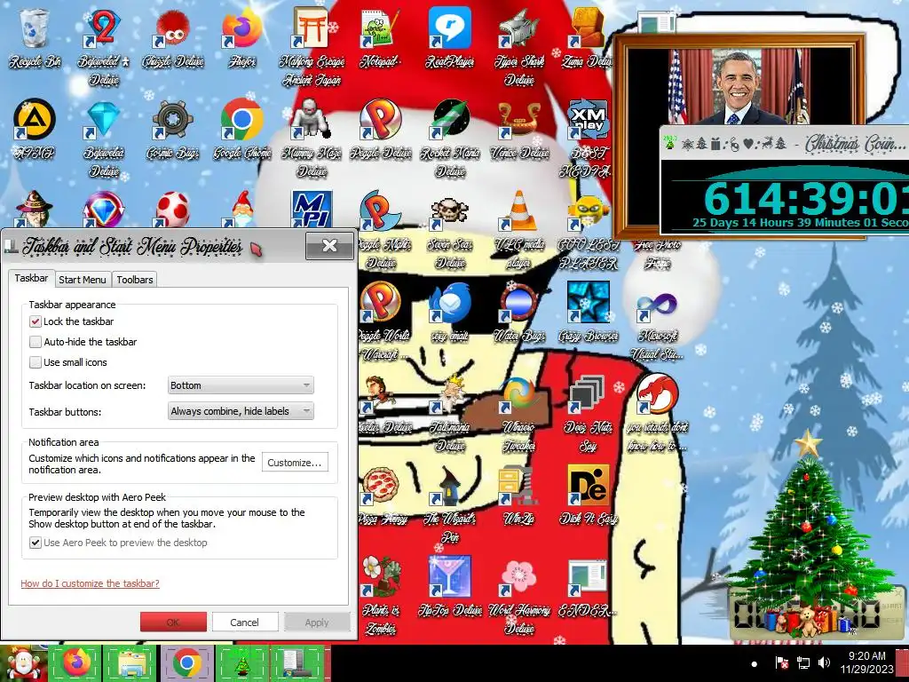The width and height of the screenshot is (909, 682).
Task: Open File Explorer from the taskbar
Action: 130,663
